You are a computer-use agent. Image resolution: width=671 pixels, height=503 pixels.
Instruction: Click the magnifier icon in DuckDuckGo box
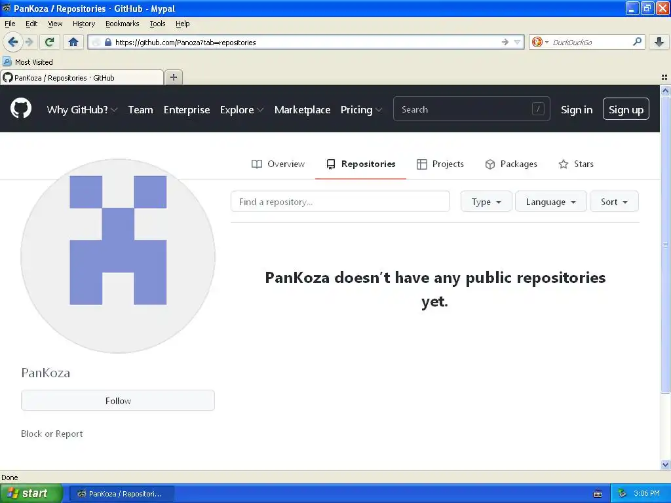click(x=637, y=41)
